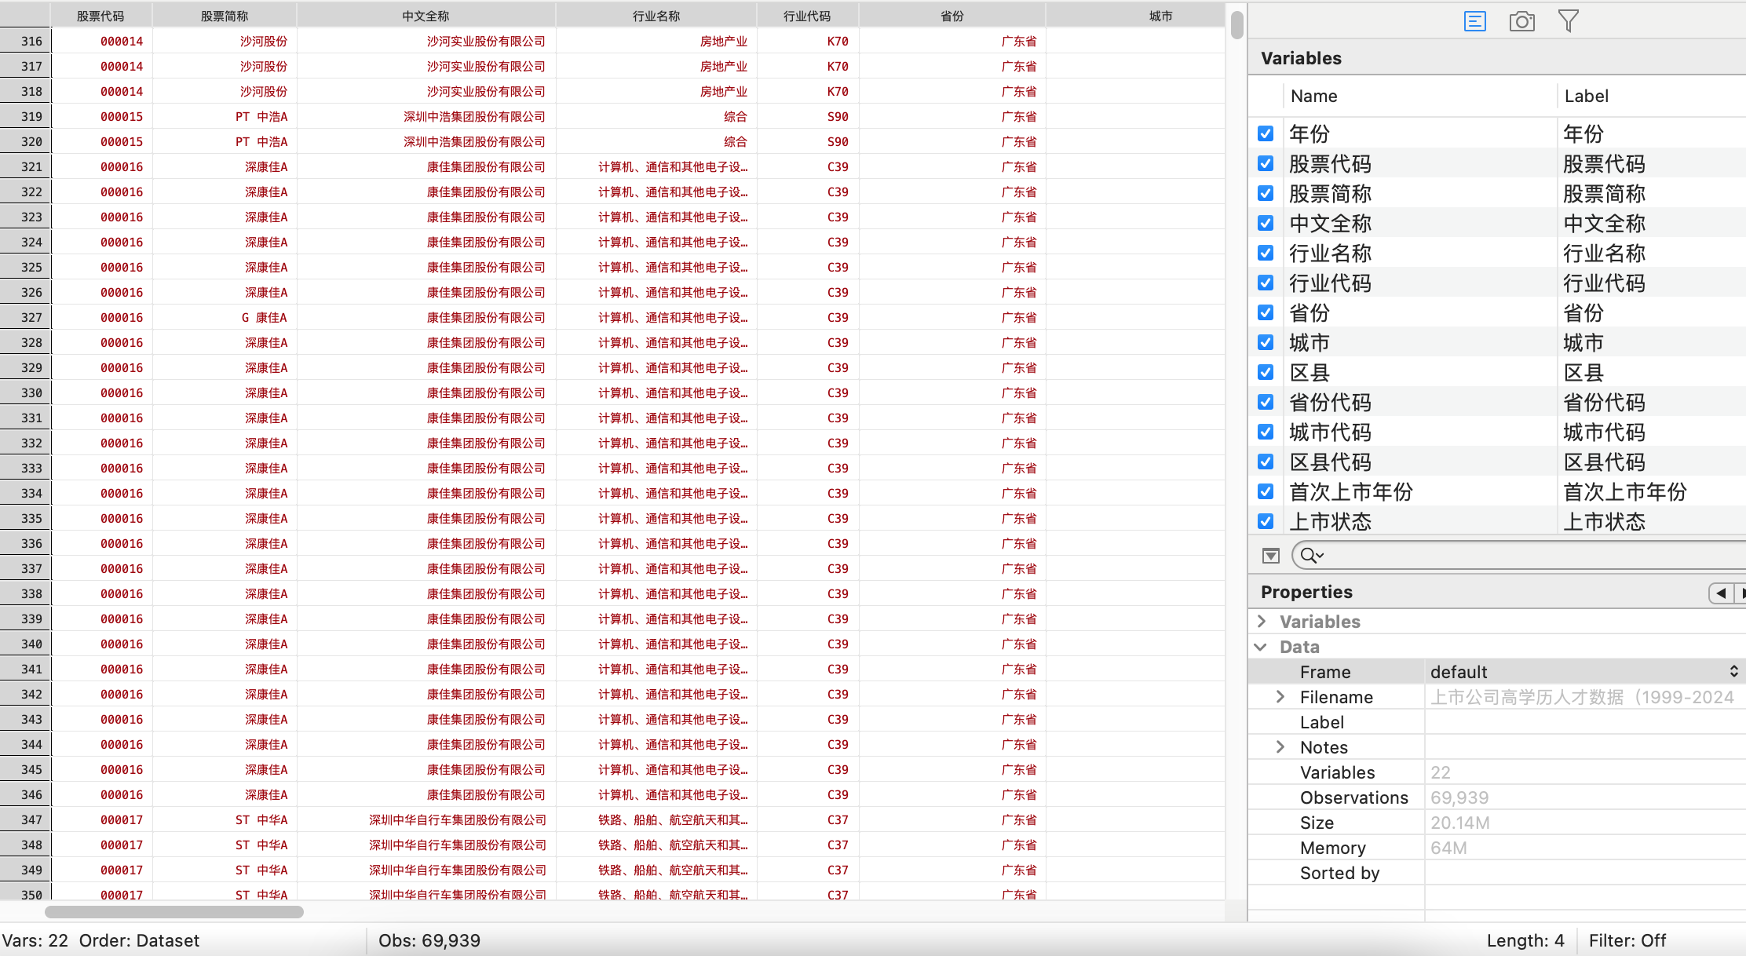Image resolution: width=1746 pixels, height=956 pixels.
Task: Toggle the 行业代码 variable checkbox
Action: tap(1265, 283)
